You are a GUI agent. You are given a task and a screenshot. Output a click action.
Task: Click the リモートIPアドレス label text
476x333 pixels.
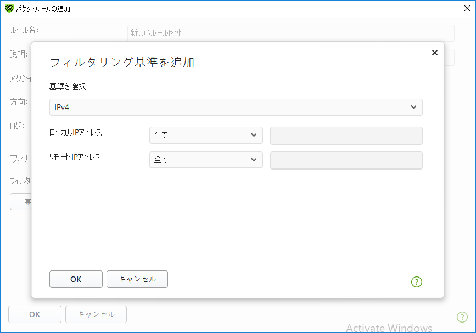click(x=76, y=157)
